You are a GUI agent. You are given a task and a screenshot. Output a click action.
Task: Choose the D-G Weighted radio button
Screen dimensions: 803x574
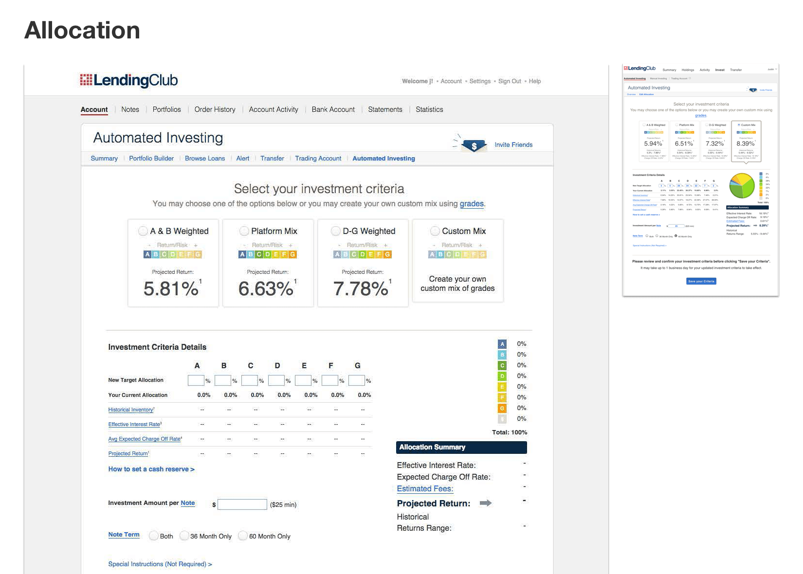pos(336,231)
